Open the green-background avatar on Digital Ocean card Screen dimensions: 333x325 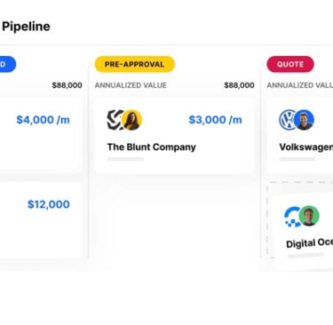[x=309, y=216]
